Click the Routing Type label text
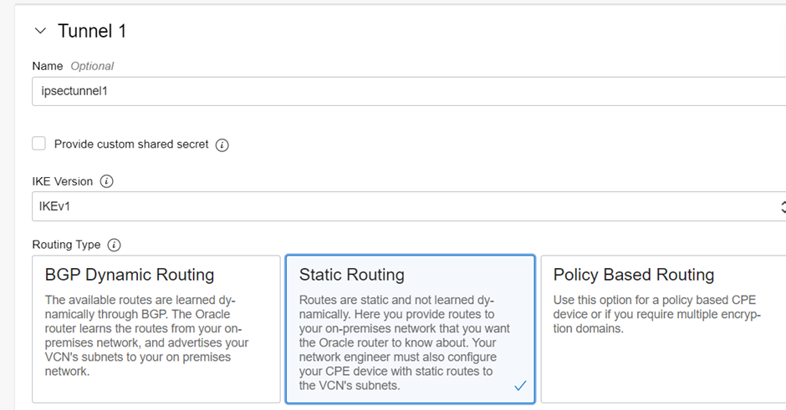This screenshot has height=410, width=786. [x=66, y=245]
